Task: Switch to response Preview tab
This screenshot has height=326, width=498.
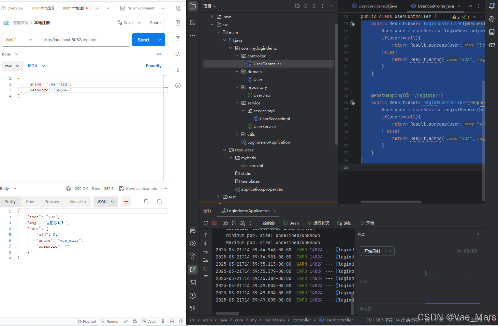Action: point(52,202)
